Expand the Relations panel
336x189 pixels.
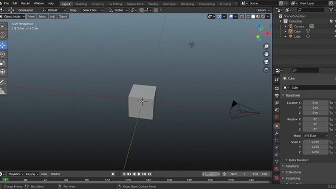pyautogui.click(x=292, y=166)
